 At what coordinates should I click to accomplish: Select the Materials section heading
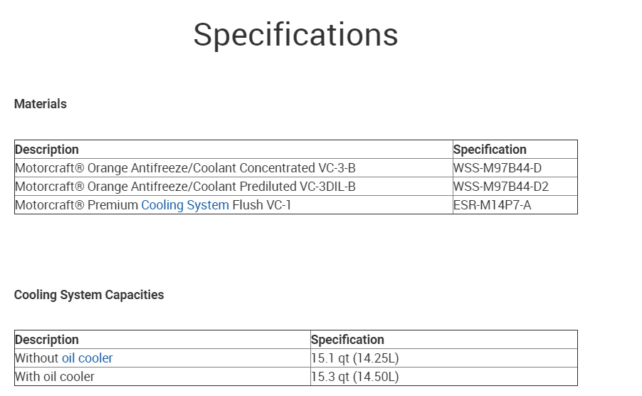pyautogui.click(x=41, y=104)
